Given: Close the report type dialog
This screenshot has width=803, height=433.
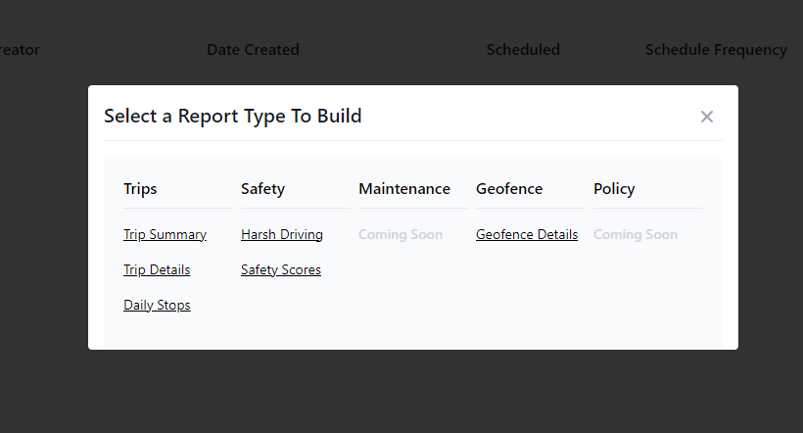Looking at the screenshot, I should coord(707,117).
